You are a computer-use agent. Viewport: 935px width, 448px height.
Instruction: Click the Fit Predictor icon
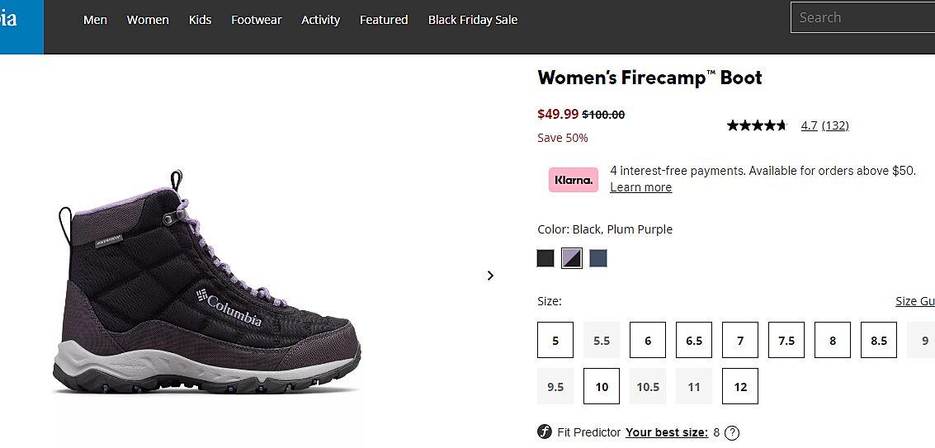coord(545,432)
